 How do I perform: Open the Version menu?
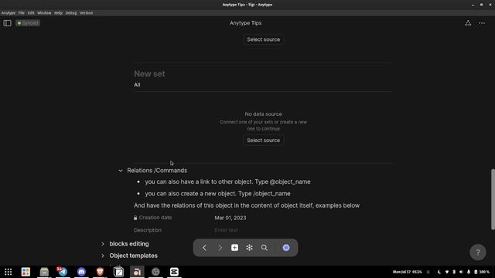coord(86,13)
